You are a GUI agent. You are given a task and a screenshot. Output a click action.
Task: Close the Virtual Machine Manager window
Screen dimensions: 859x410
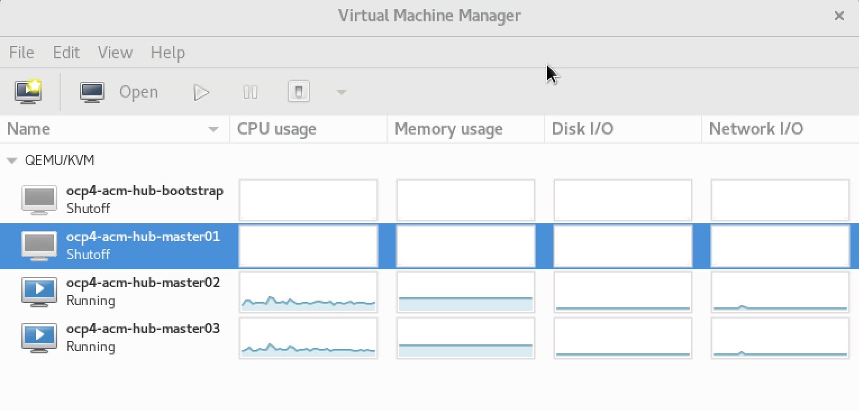tap(839, 16)
